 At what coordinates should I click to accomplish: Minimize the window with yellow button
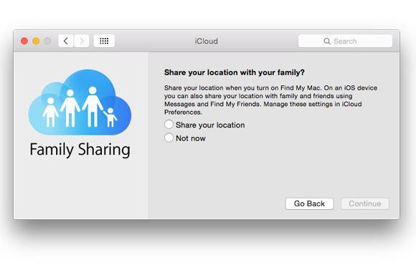click(36, 41)
